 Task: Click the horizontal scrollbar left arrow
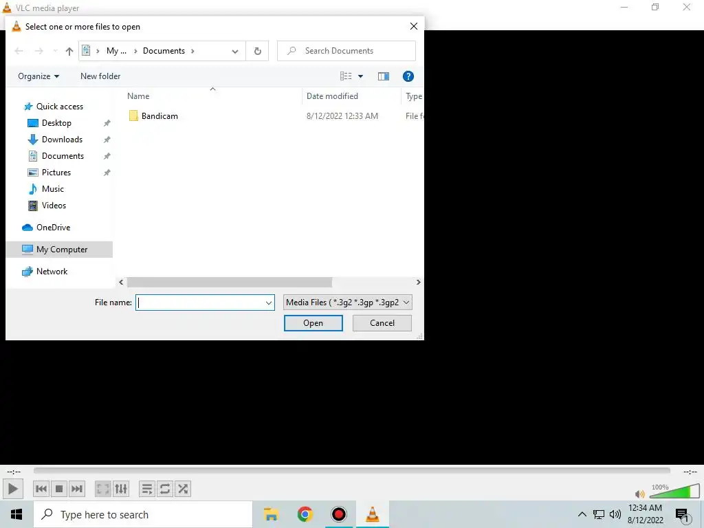[121, 282]
